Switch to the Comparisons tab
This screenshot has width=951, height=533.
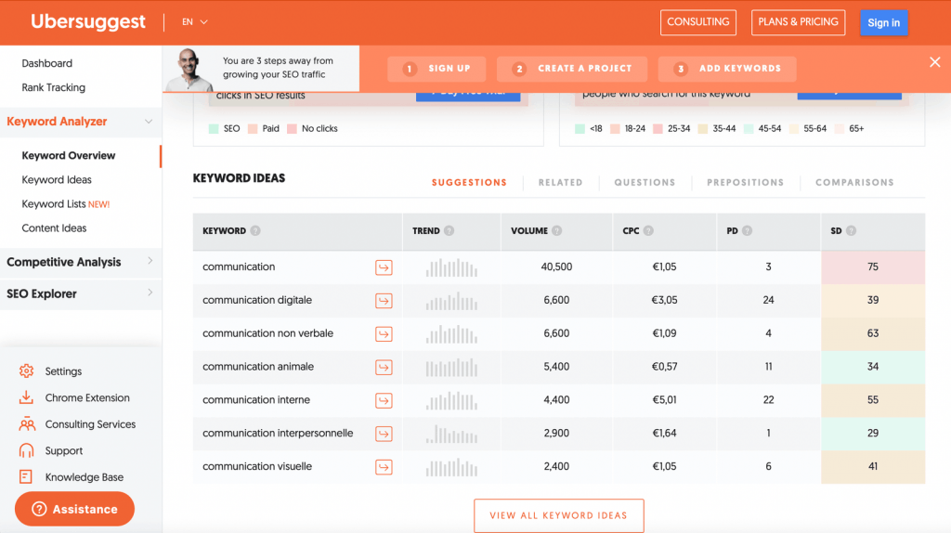click(854, 183)
